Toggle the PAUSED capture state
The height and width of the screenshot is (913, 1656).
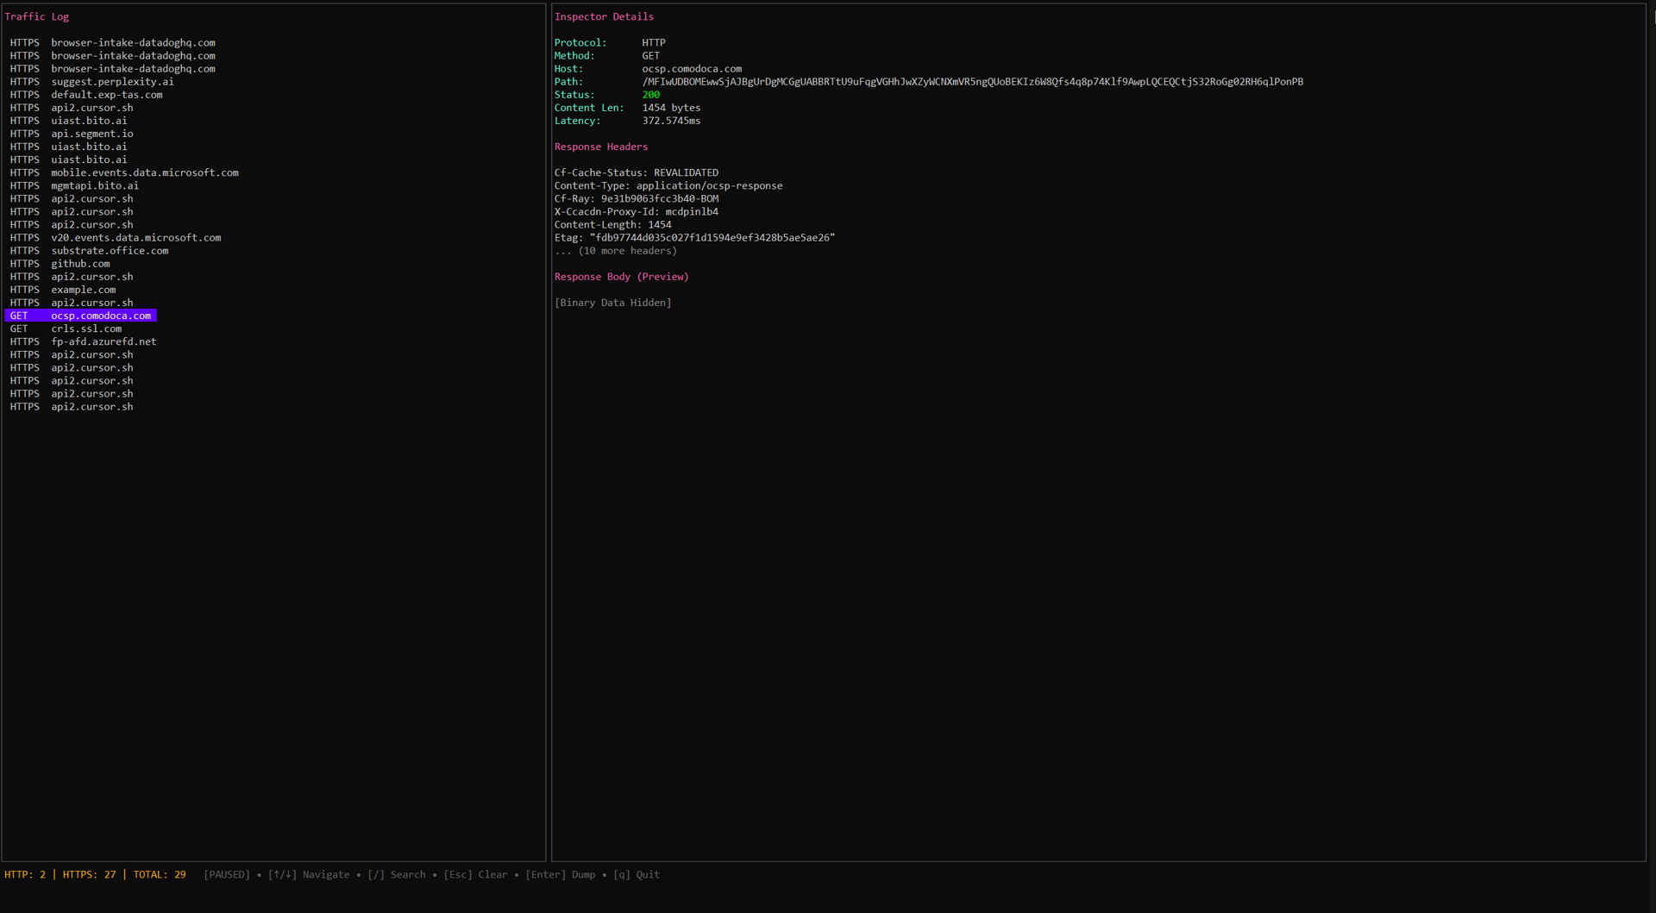click(227, 874)
